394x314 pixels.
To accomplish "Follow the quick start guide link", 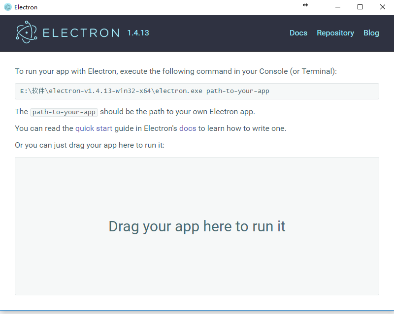I will point(94,128).
